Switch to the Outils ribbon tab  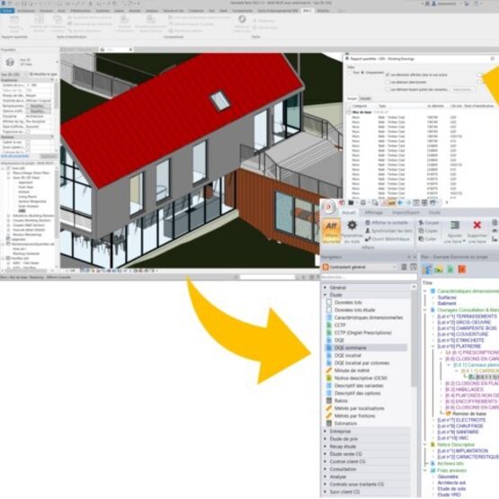point(434,212)
